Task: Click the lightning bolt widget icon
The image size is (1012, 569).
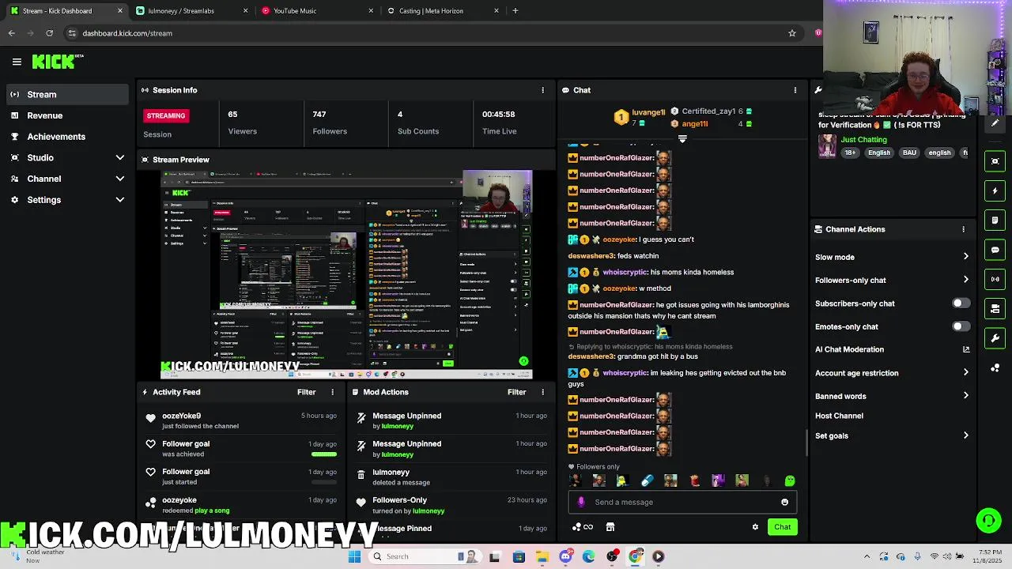Action: (x=995, y=190)
